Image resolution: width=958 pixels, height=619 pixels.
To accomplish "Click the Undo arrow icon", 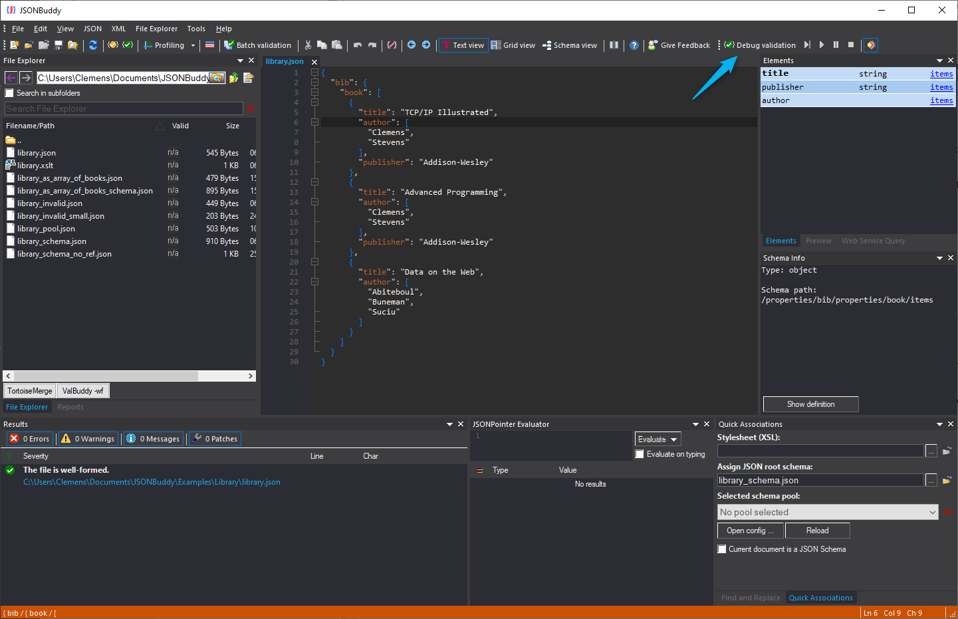I will click(x=358, y=45).
